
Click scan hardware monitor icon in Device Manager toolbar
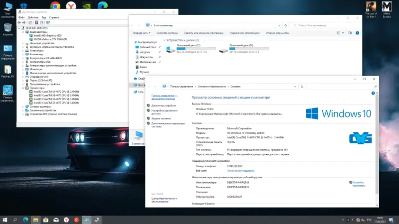48,22
